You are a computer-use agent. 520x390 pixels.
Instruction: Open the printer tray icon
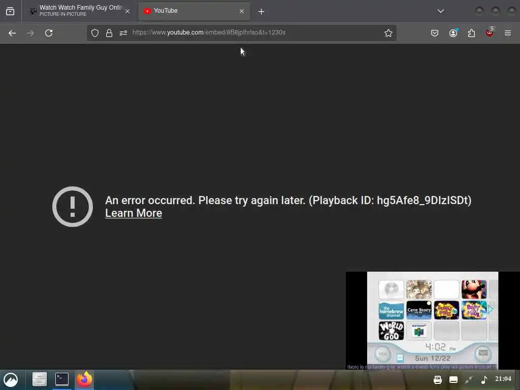click(438, 380)
